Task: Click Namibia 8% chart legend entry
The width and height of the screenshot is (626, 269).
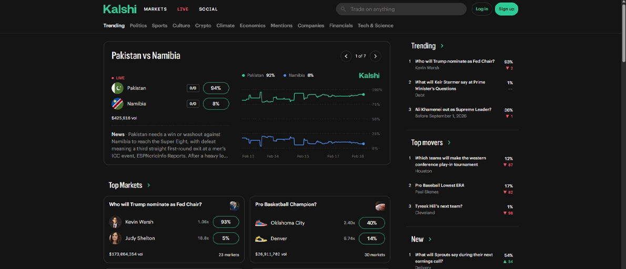Action: point(298,75)
